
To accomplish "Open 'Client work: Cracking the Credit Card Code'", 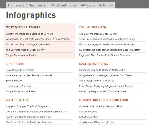I will (29, 117).
